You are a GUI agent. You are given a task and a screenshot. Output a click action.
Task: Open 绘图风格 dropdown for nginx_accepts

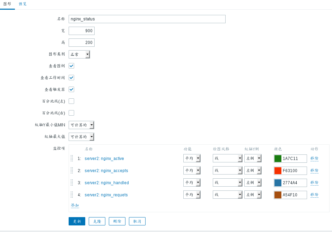click(x=227, y=170)
